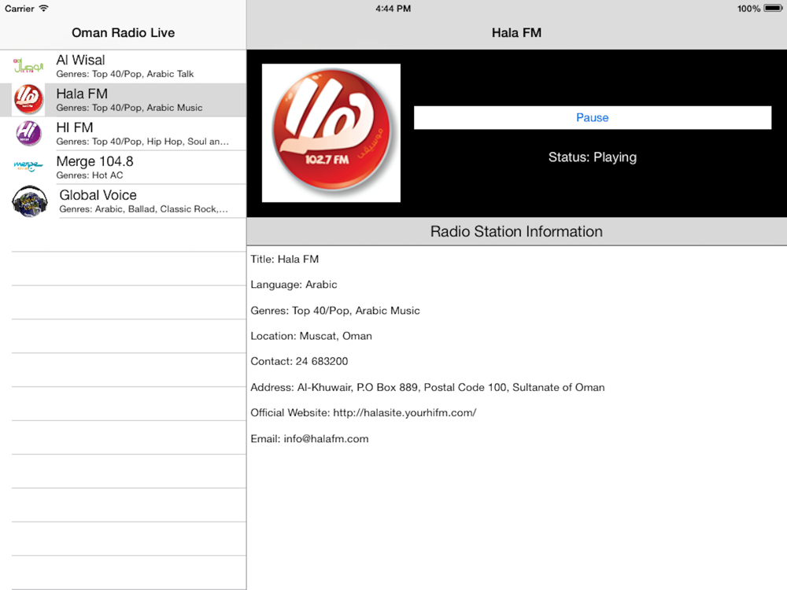This screenshot has height=590, width=787.
Task: Click the Address Al-Khuwair P.O Box line
Action: pos(427,387)
